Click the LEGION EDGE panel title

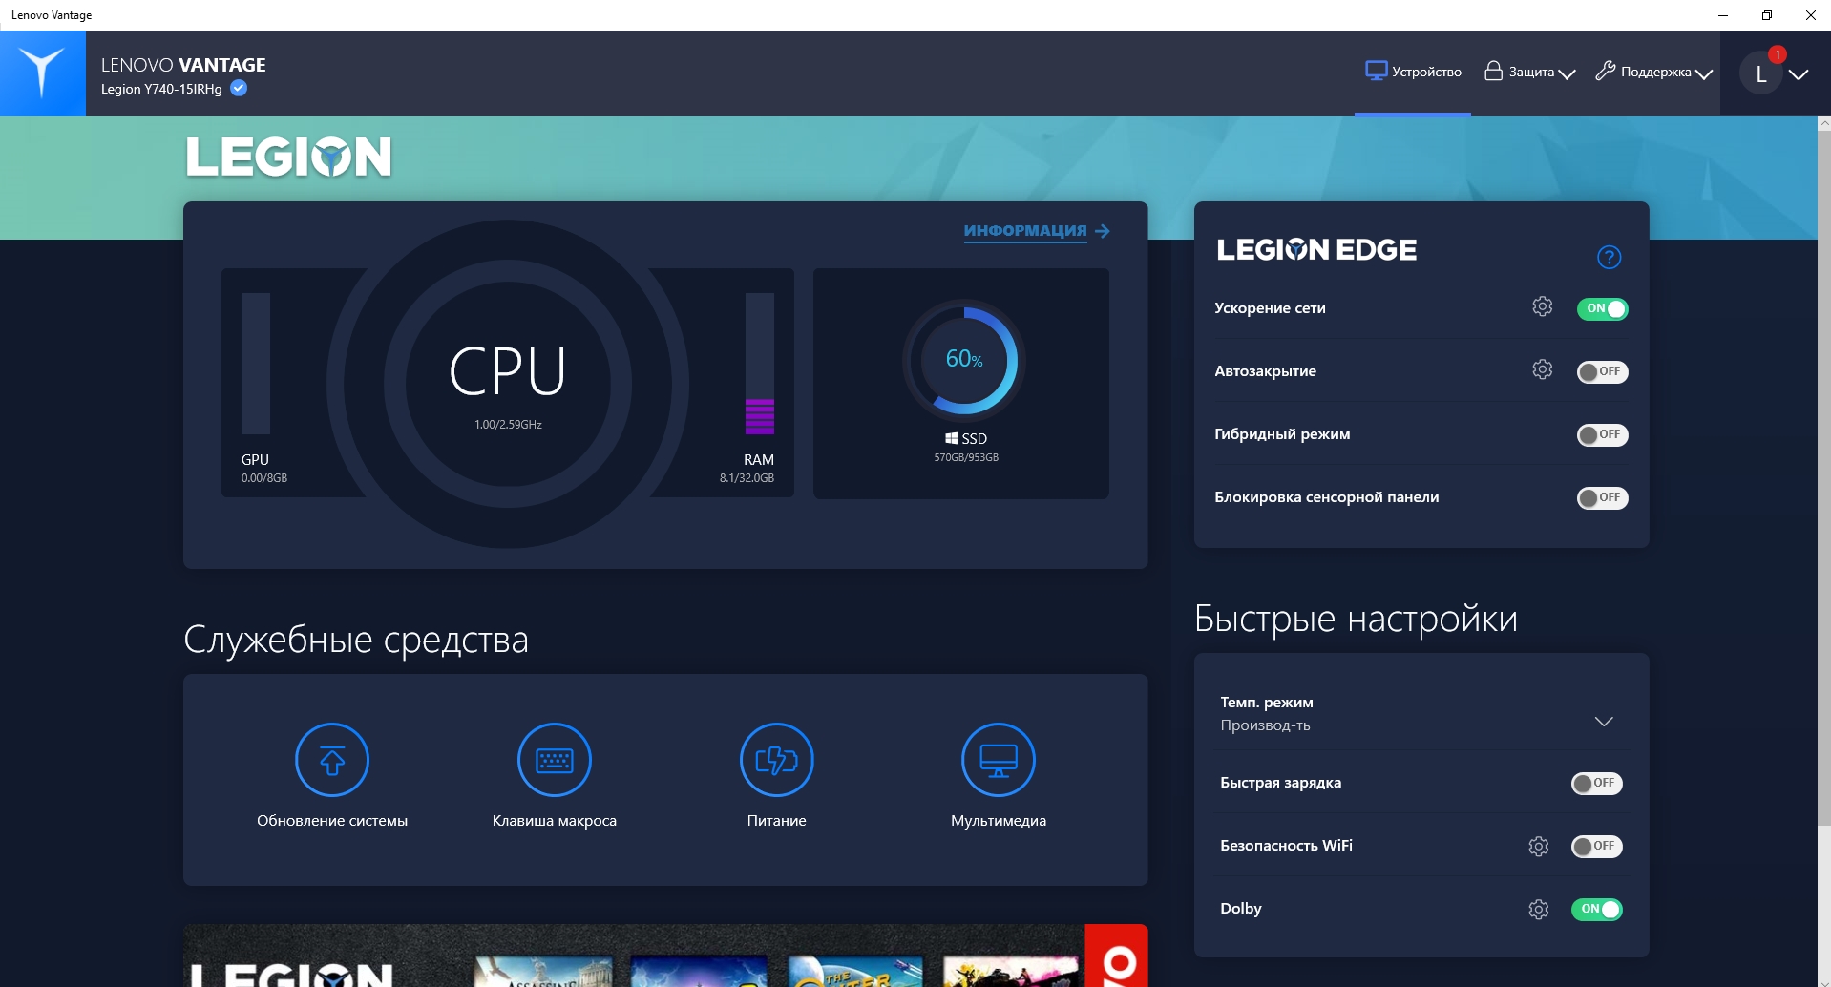pyautogui.click(x=1316, y=250)
